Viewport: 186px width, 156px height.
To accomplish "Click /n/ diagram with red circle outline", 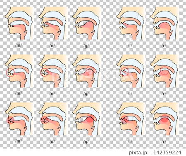I will (53, 71).
